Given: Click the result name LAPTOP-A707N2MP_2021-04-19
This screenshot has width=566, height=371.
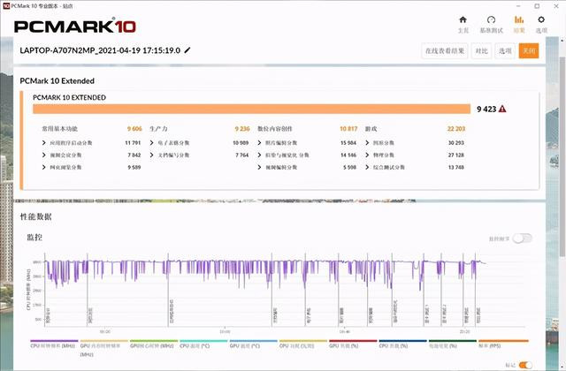Looking at the screenshot, I should [x=100, y=50].
